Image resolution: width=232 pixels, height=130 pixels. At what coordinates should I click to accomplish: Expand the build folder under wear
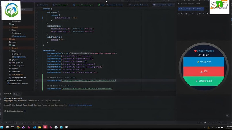(10, 48)
